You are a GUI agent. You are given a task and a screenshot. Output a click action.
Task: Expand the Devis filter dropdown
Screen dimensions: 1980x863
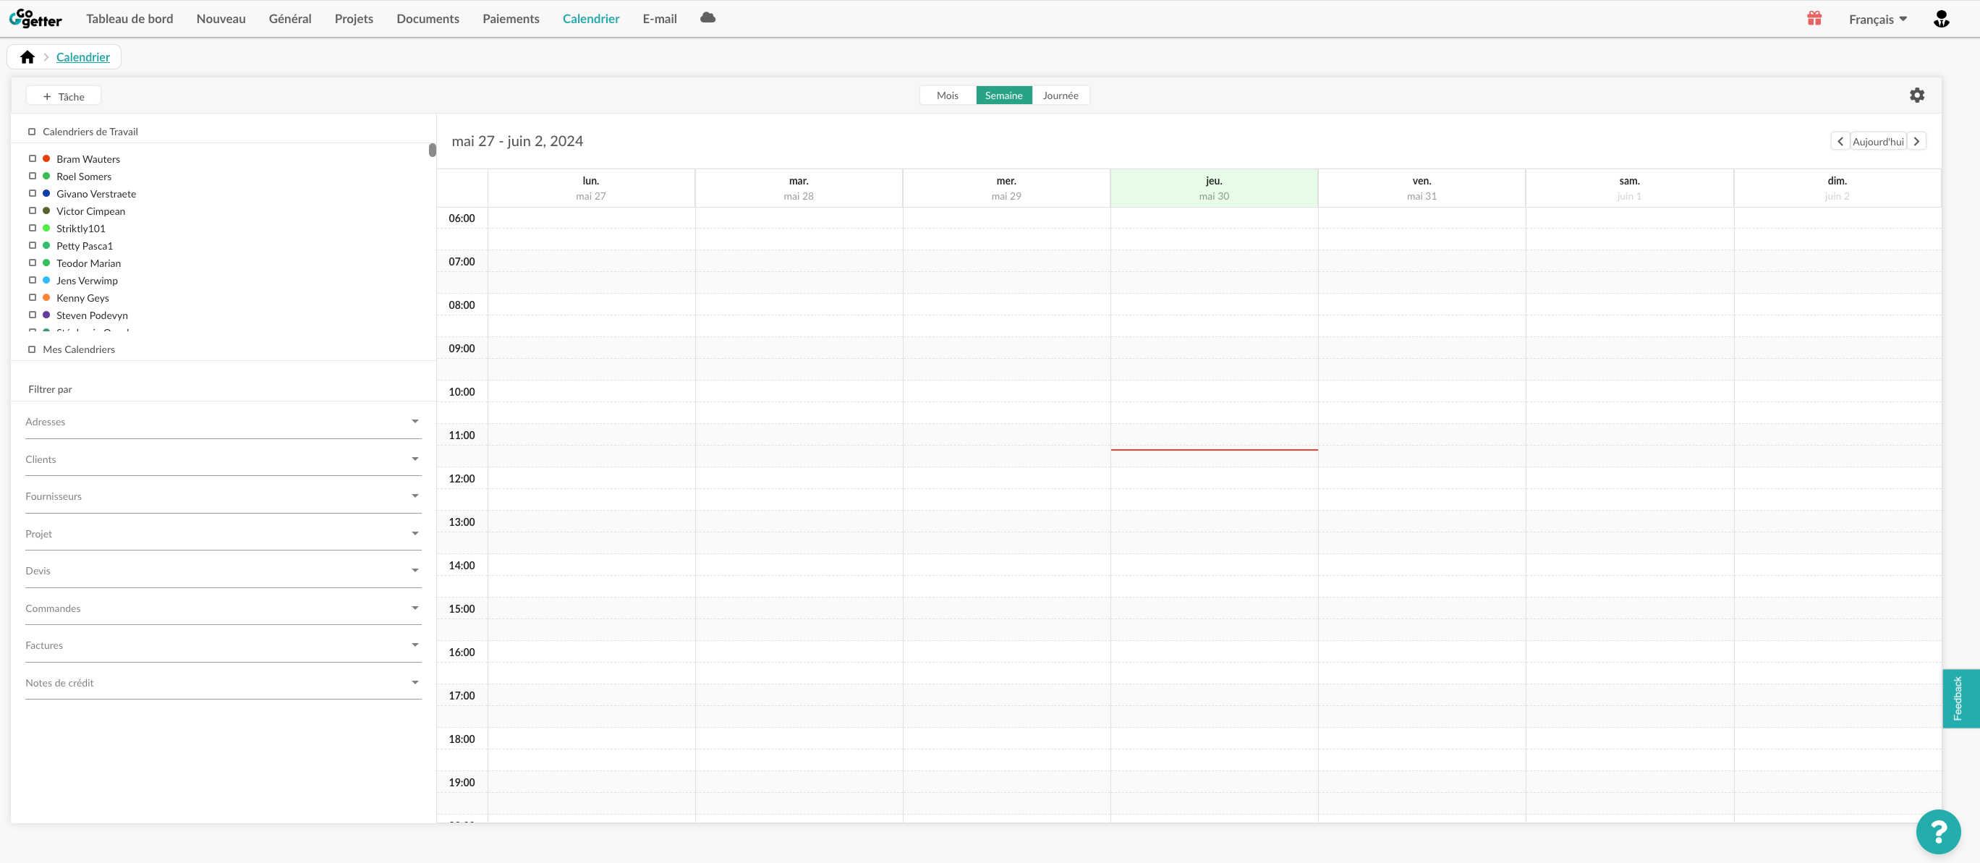coord(223,571)
